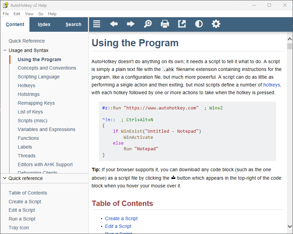Image resolution: width=293 pixels, height=234 pixels.
Task: Collapse the Quick reference panel chevron
Action: pyautogui.click(x=5, y=178)
